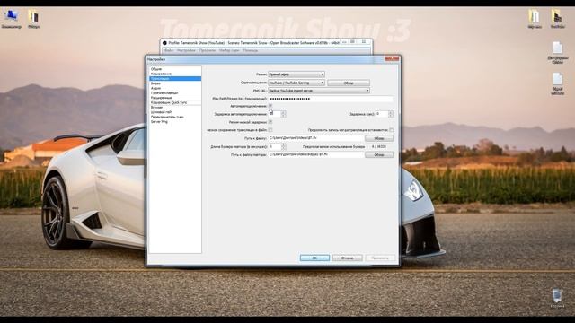Click Обзор button next to Сервис вещания
Image resolution: width=575 pixels, height=323 pixels.
tap(349, 83)
